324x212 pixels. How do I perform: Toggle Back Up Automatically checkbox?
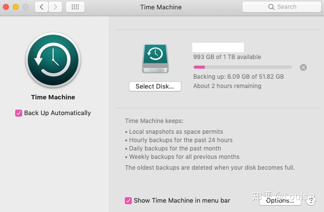tap(19, 113)
